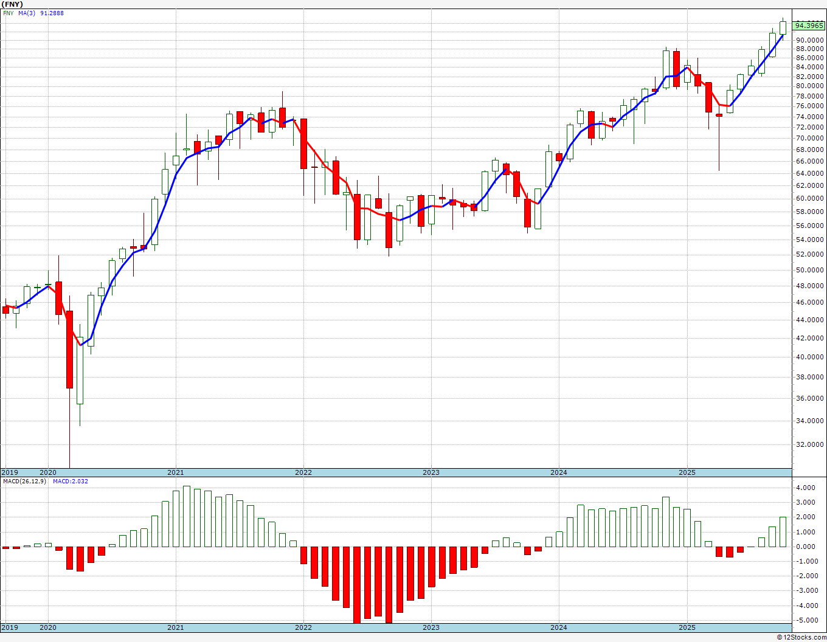Screen dimensions: 827x642
Task: Click the latest green candlestick near 94
Action: (783, 27)
